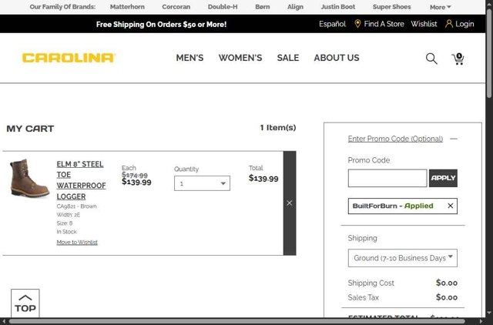Screen dimensions: 493x325
Task: Visit the Corcoran brand link
Action: pyautogui.click(x=176, y=7)
